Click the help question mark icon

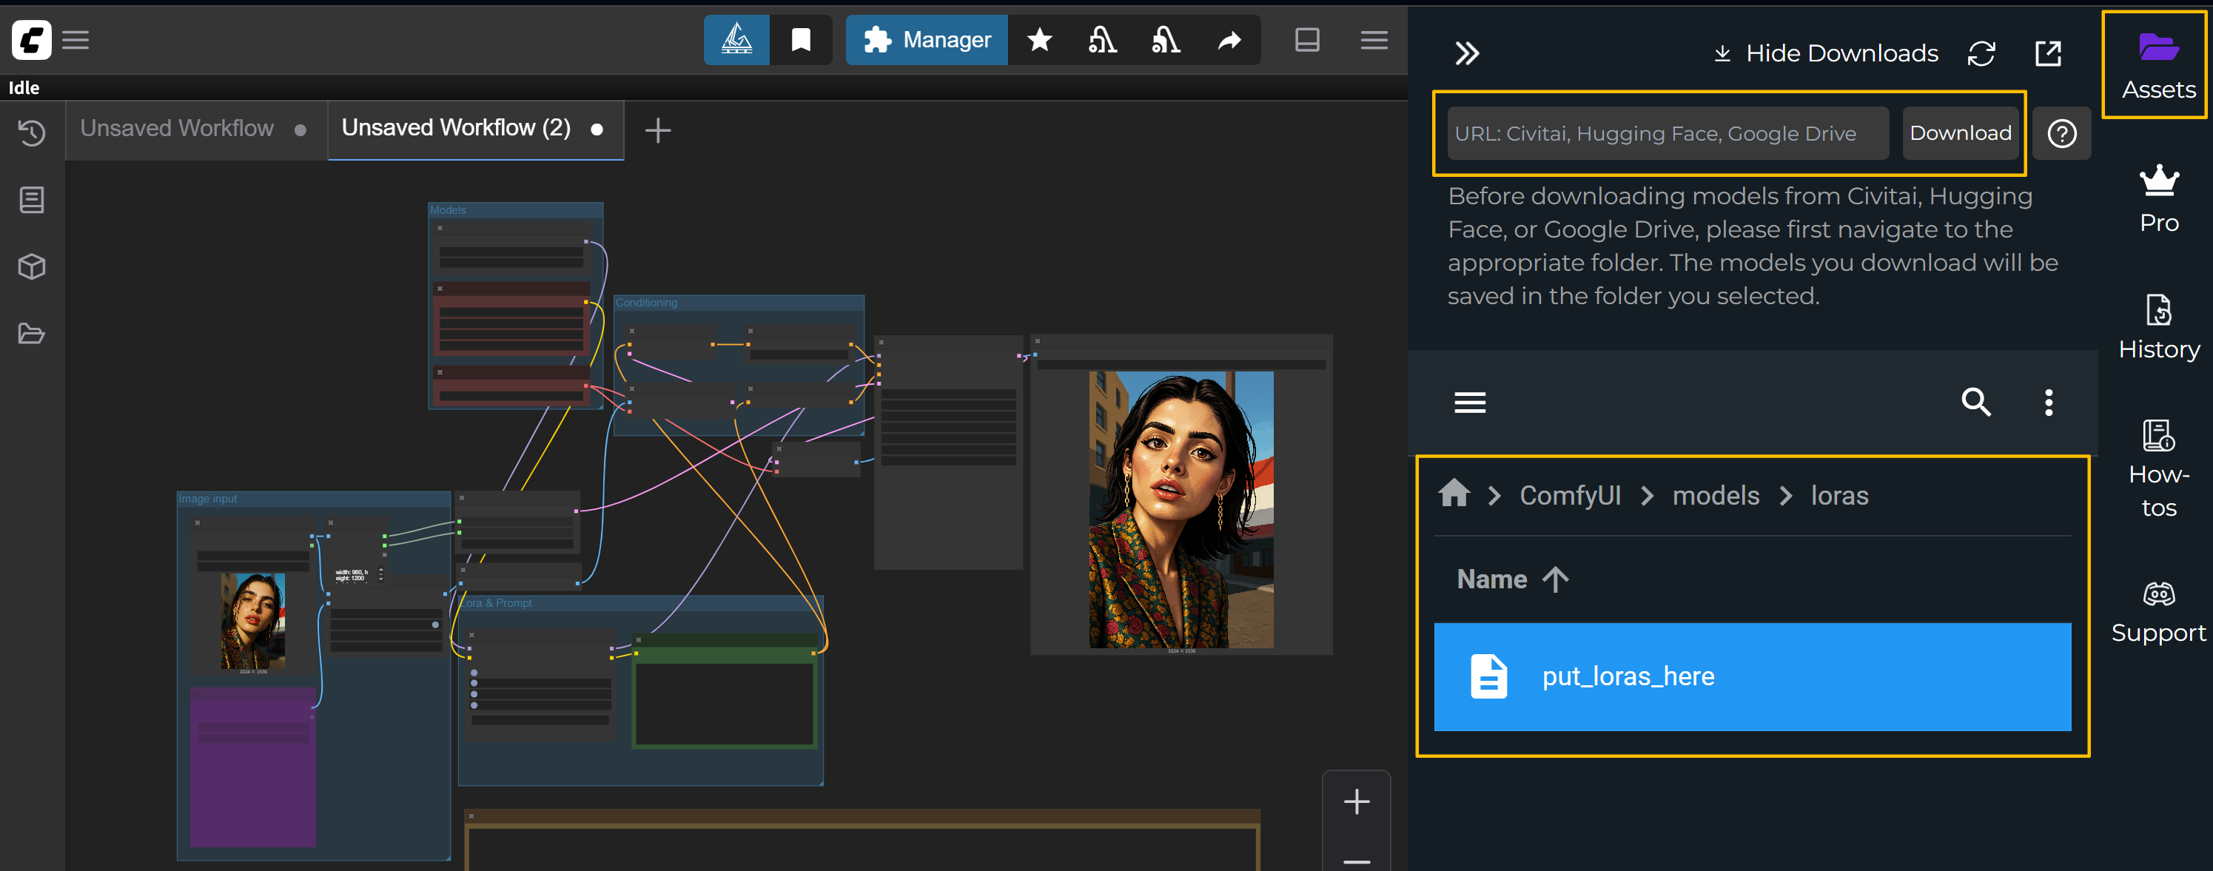pos(2062,133)
